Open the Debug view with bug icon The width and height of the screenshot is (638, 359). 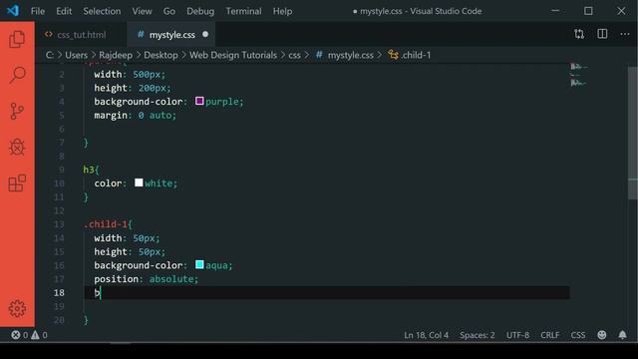tap(17, 147)
